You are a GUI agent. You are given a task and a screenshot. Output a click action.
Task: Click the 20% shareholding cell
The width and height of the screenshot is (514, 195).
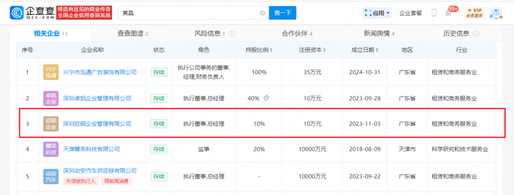point(259,149)
